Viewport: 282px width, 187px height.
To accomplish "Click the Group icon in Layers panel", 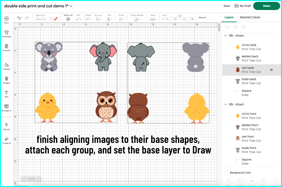I will point(227,27).
